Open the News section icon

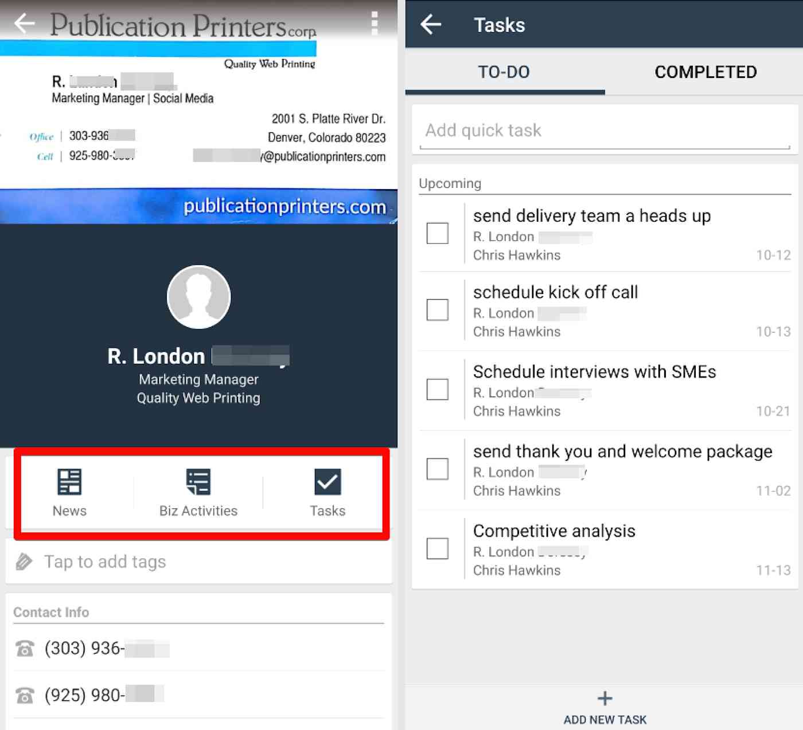tap(69, 481)
